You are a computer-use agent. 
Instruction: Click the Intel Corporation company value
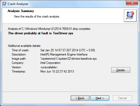pos(50,63)
